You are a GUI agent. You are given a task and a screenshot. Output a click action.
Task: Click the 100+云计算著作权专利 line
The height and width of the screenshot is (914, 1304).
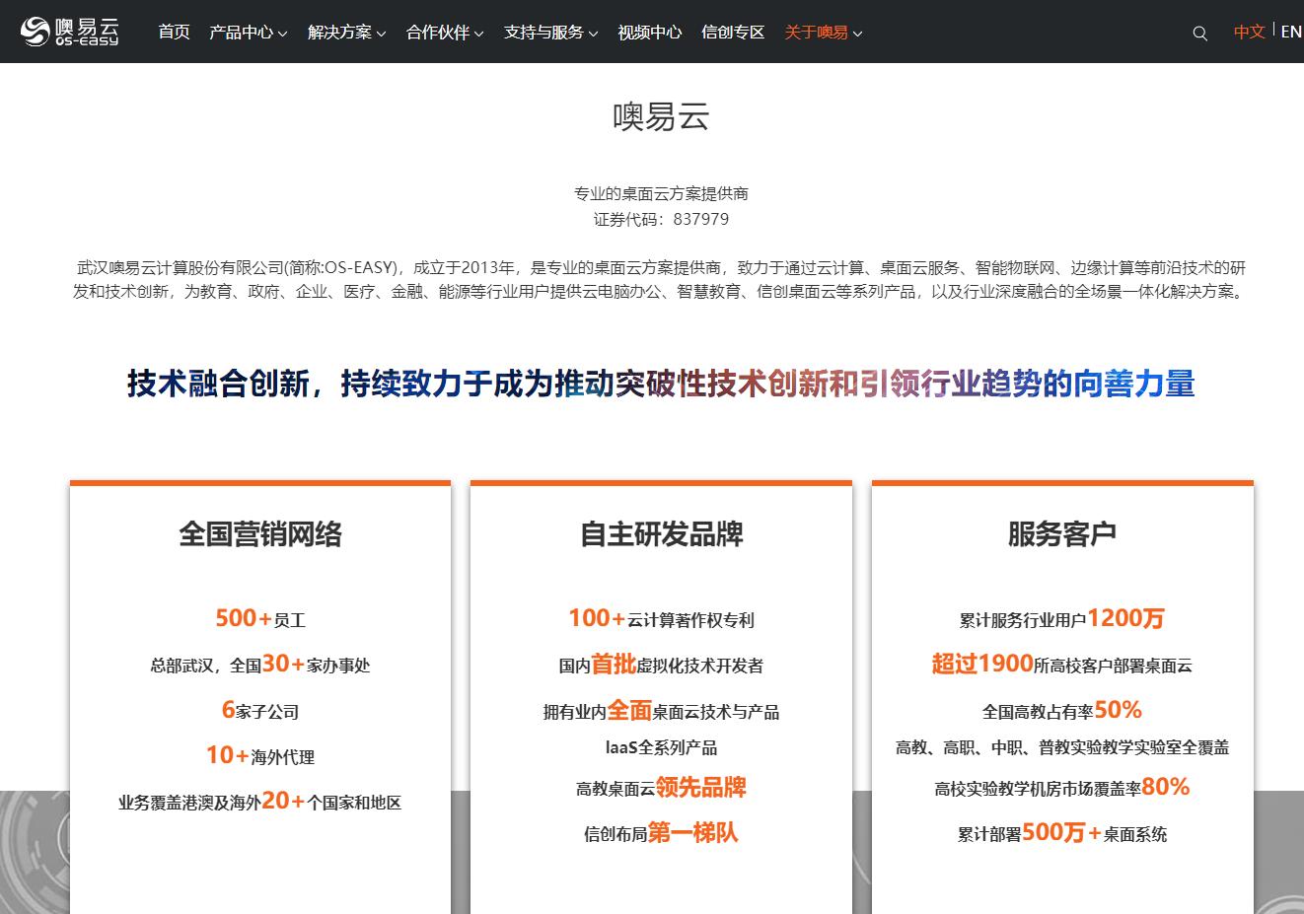click(x=661, y=618)
